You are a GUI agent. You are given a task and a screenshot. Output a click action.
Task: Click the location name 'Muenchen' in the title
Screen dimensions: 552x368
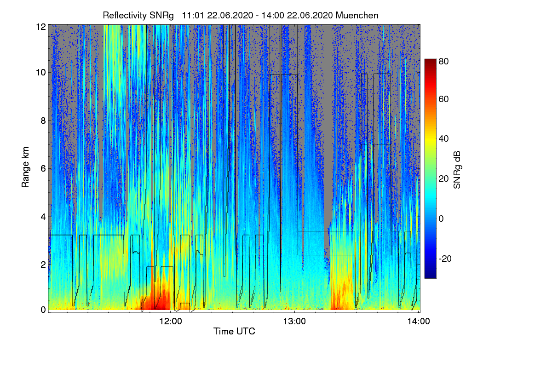(x=357, y=15)
